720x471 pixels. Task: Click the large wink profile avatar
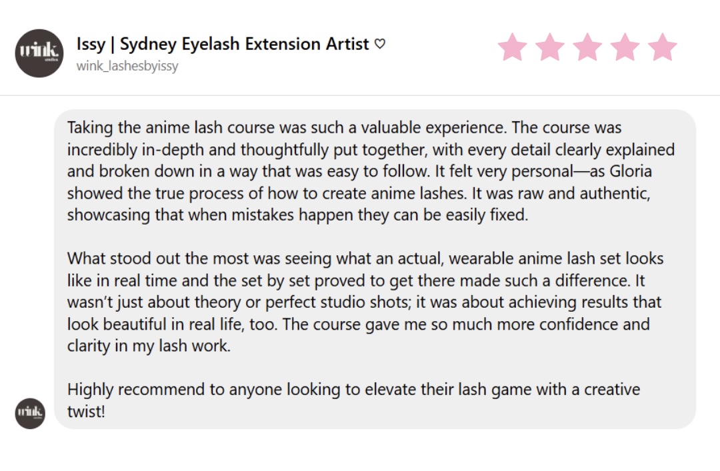pyautogui.click(x=39, y=53)
